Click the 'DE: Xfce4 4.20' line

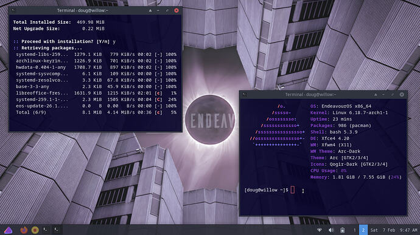pos(330,138)
